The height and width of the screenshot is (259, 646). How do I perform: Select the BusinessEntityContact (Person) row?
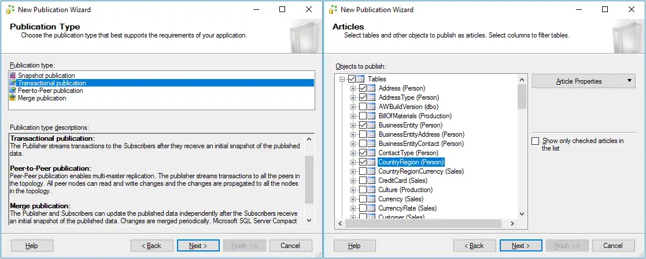pyautogui.click(x=421, y=144)
